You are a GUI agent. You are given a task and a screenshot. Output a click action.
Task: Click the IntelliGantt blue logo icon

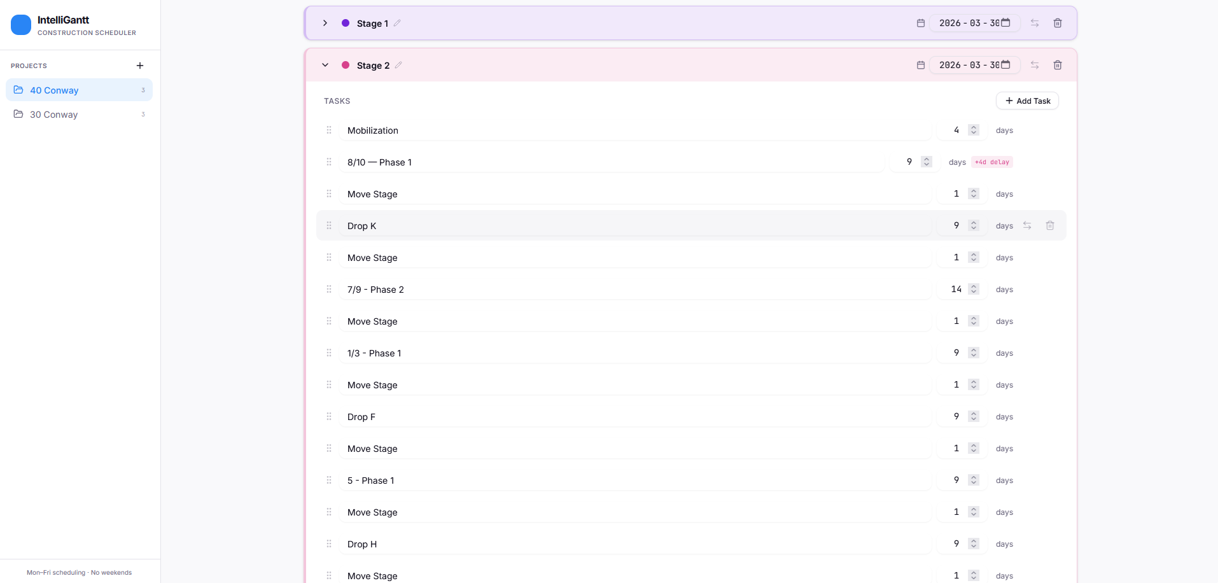21,25
